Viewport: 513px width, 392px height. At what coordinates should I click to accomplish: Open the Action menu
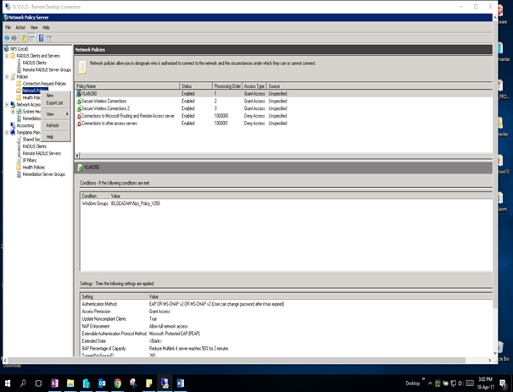pos(20,27)
